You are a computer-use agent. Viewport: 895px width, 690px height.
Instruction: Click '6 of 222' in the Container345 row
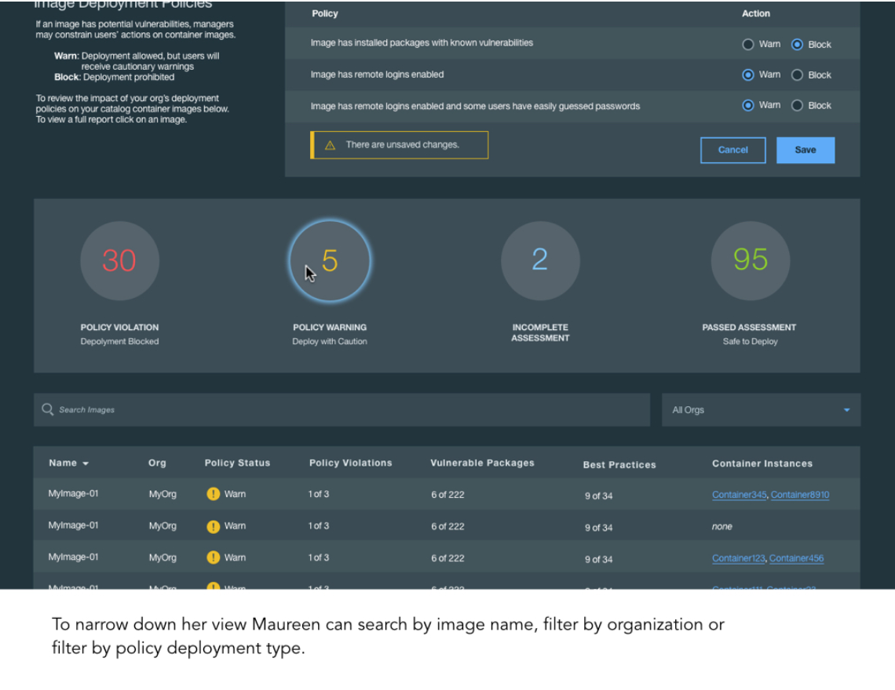[x=447, y=495]
